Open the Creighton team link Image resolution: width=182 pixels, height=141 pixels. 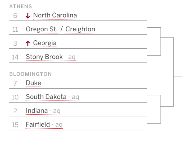coord(80,29)
